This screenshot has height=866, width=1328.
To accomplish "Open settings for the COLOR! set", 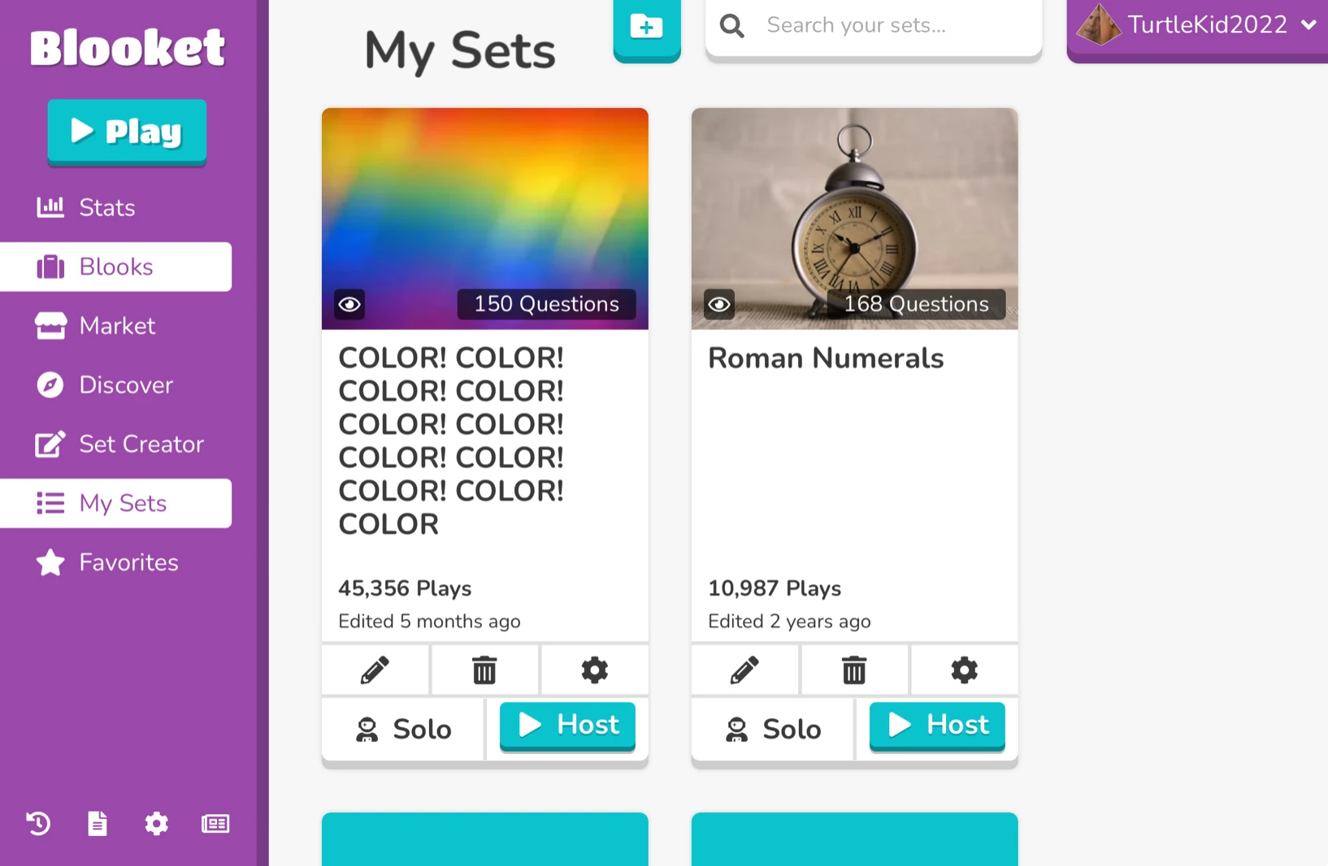I will tap(594, 670).
